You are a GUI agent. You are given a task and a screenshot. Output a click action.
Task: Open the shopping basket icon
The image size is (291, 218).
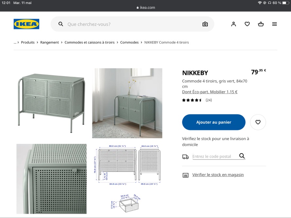tap(261, 24)
